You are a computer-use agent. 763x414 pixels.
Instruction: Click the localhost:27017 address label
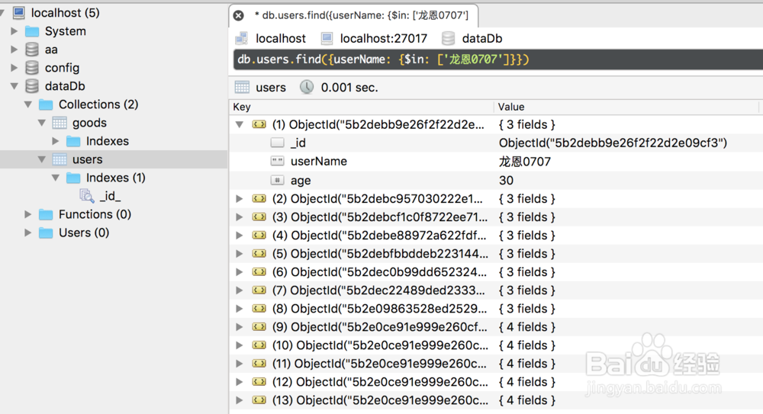(x=384, y=38)
